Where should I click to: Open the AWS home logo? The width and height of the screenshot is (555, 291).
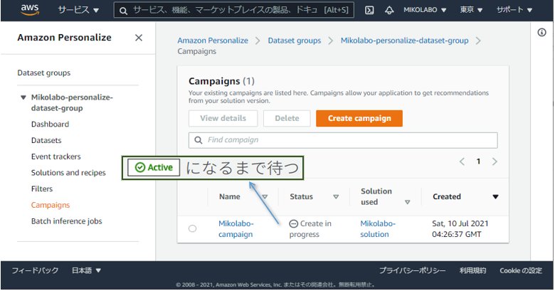[30, 9]
